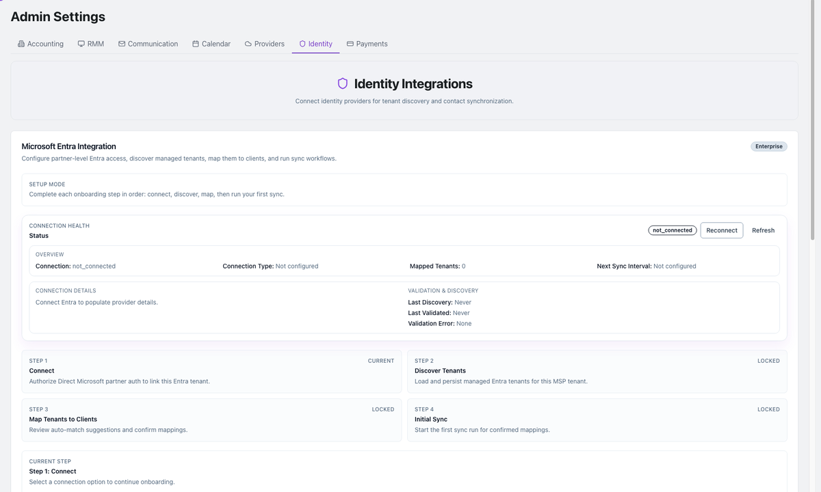Click the Accounting tab icon
821x492 pixels.
21,44
